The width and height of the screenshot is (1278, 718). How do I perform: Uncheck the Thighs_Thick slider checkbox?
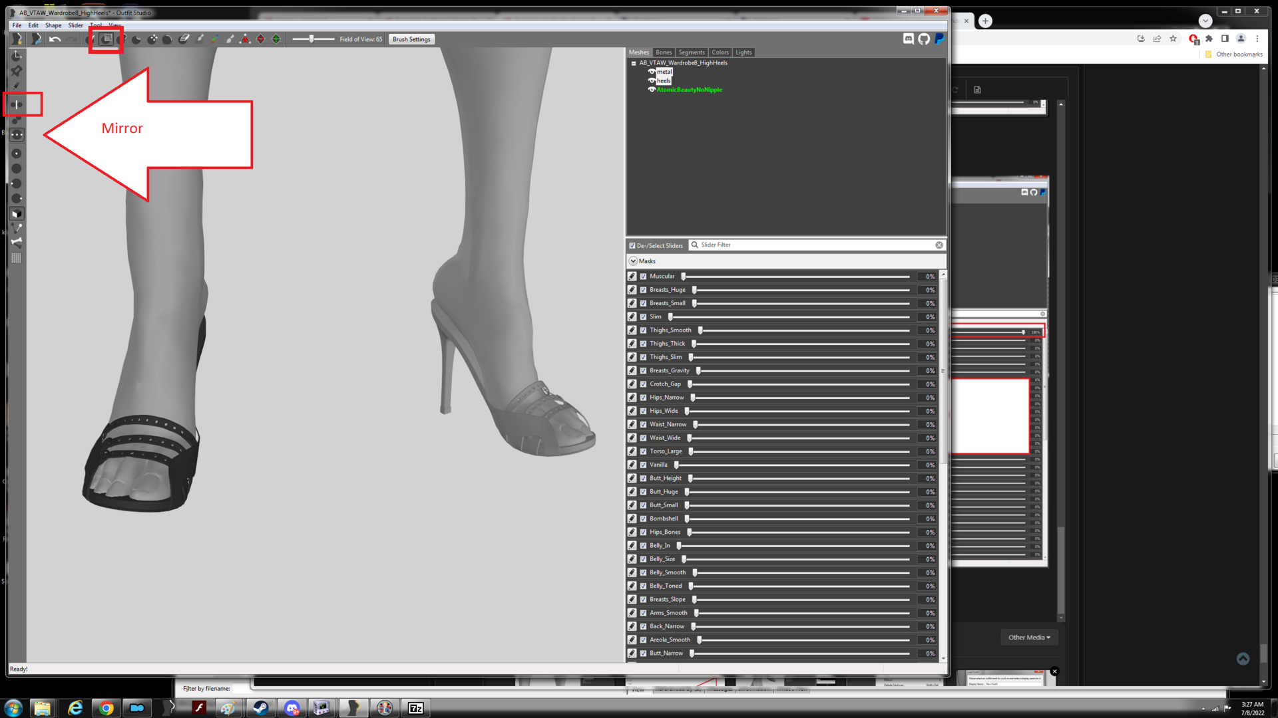pos(643,344)
